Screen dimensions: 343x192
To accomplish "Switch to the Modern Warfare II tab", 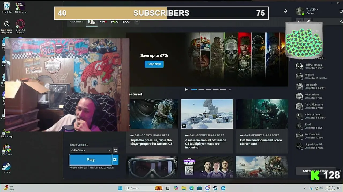I will point(115,22).
